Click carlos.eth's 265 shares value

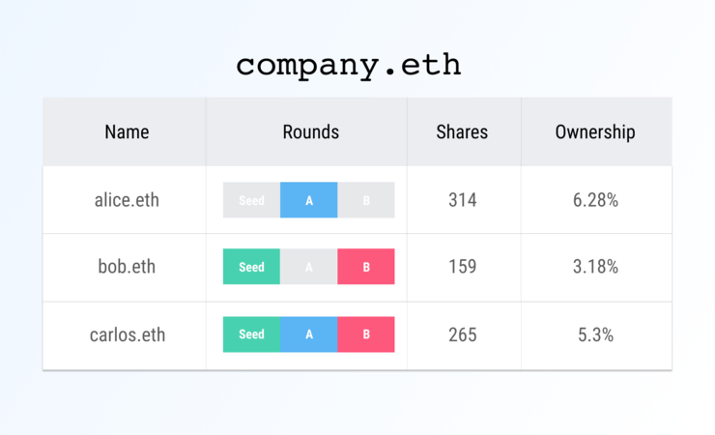[463, 334]
